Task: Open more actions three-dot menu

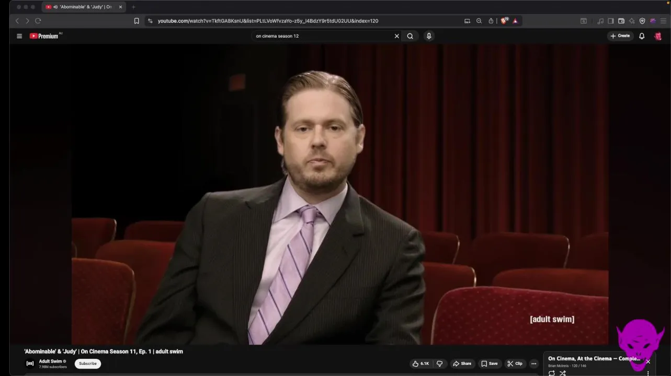Action: (x=533, y=363)
